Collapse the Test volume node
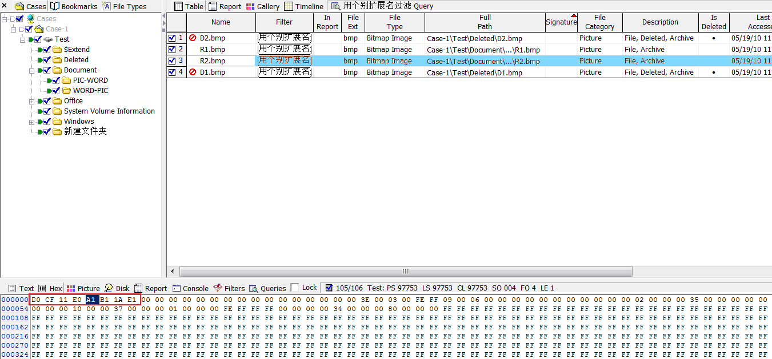772x359 pixels. point(23,39)
